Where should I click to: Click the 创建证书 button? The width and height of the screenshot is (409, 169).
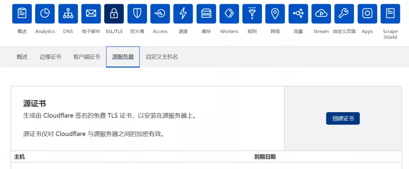click(x=343, y=118)
